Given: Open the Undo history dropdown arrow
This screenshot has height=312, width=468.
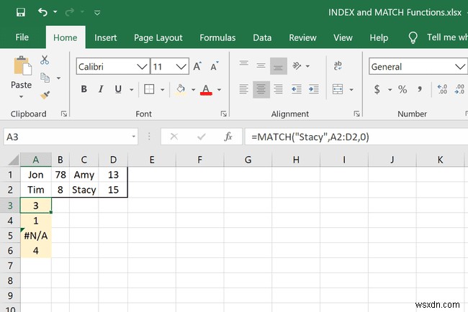Looking at the screenshot, I should 55,12.
